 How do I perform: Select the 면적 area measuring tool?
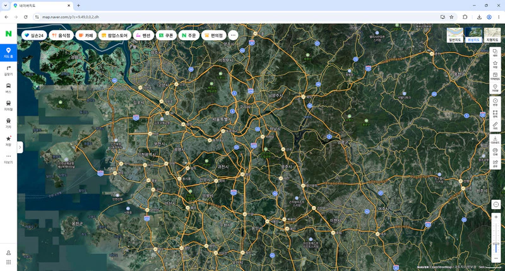point(495,114)
